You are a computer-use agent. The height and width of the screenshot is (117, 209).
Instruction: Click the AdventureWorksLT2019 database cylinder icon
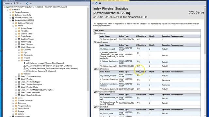pyautogui.click(x=13, y=20)
